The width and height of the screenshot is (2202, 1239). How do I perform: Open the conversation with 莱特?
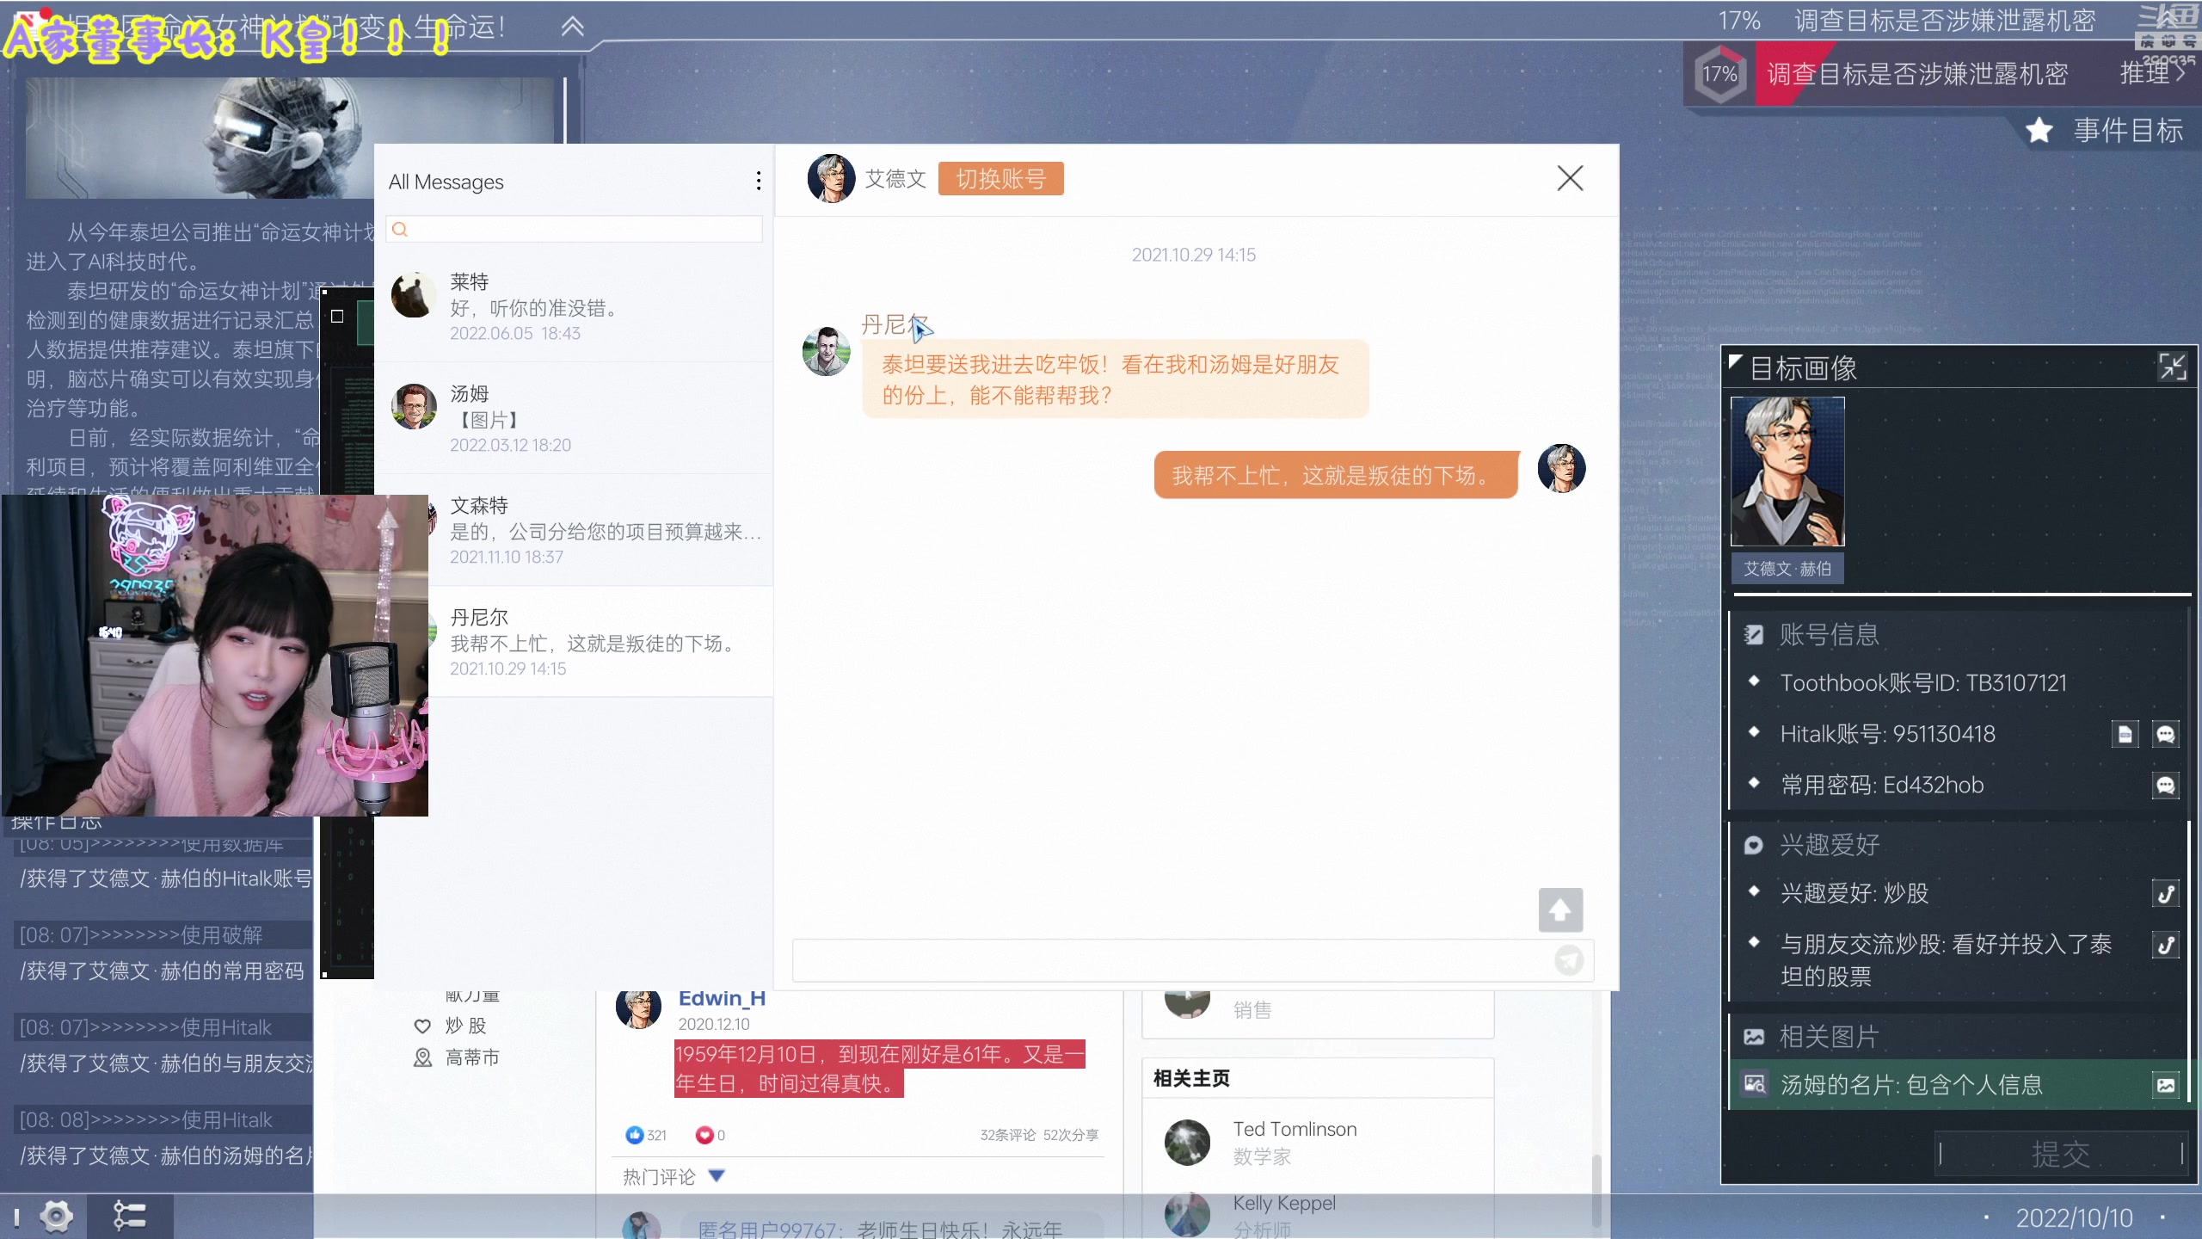(574, 306)
